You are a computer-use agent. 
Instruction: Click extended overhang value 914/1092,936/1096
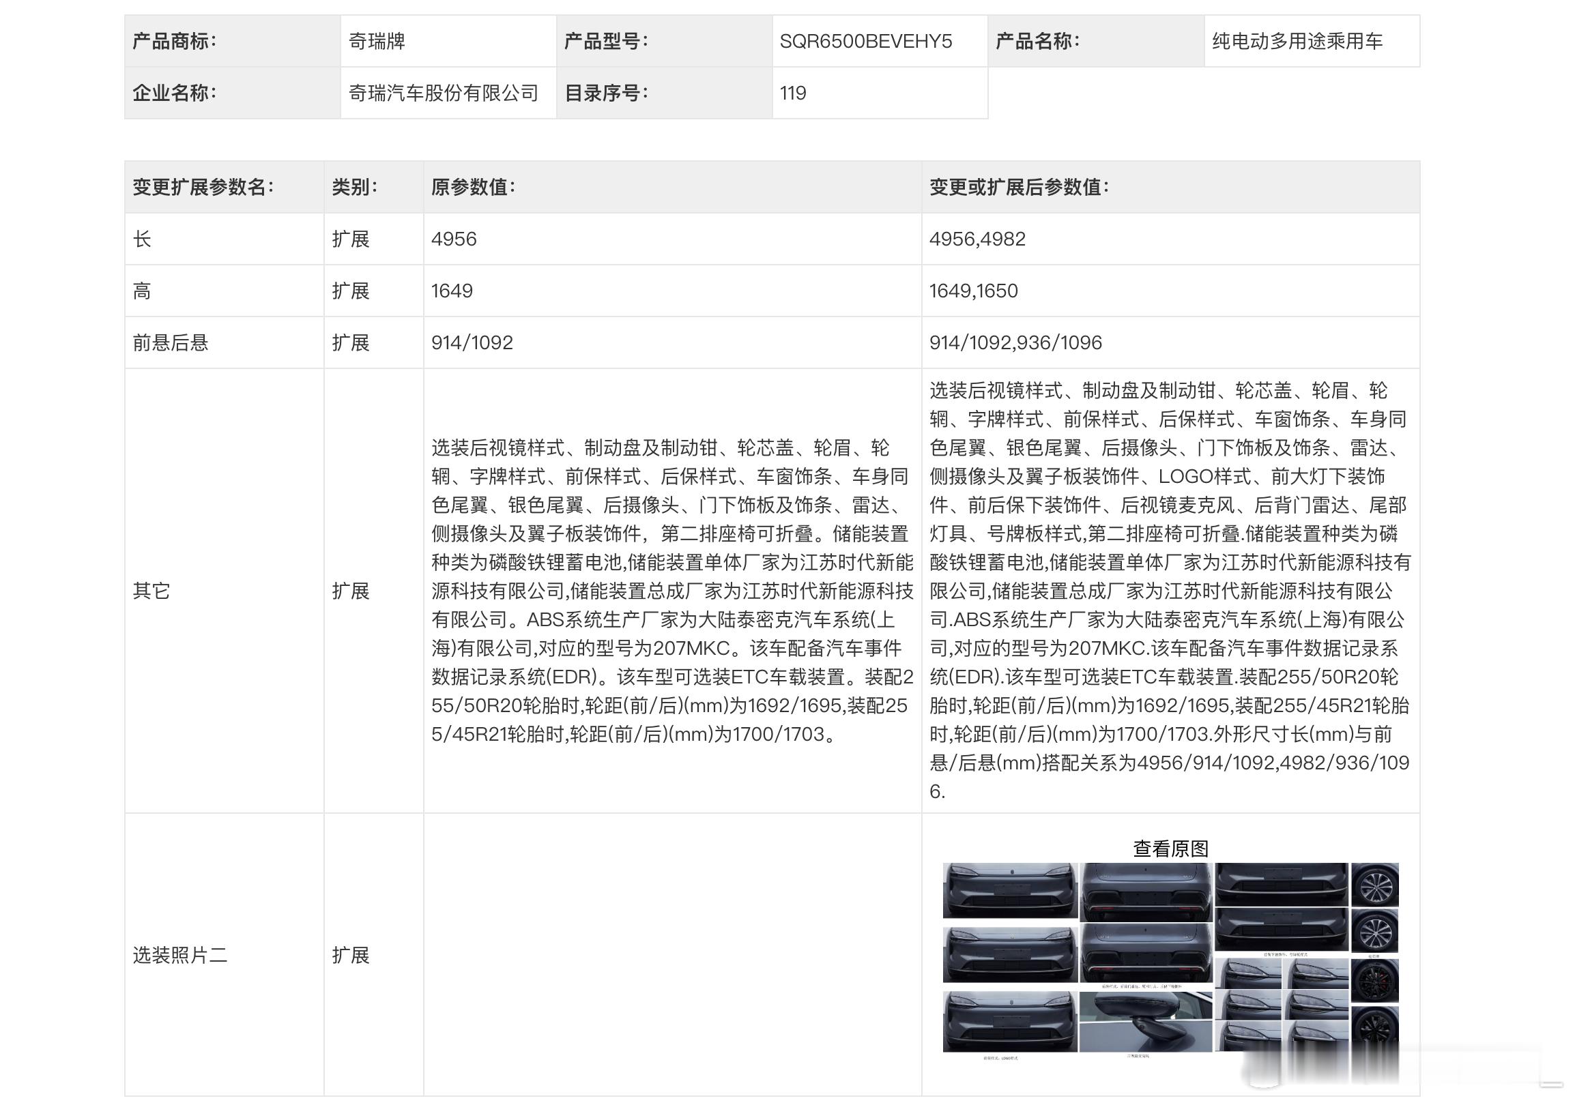[1015, 342]
